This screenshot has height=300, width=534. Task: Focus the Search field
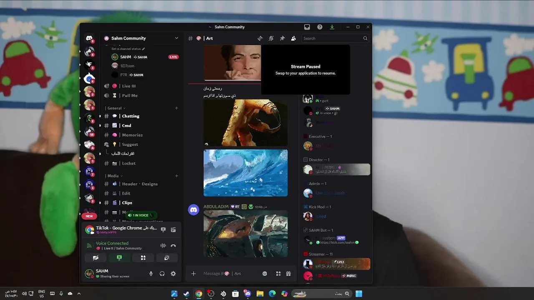click(335, 38)
